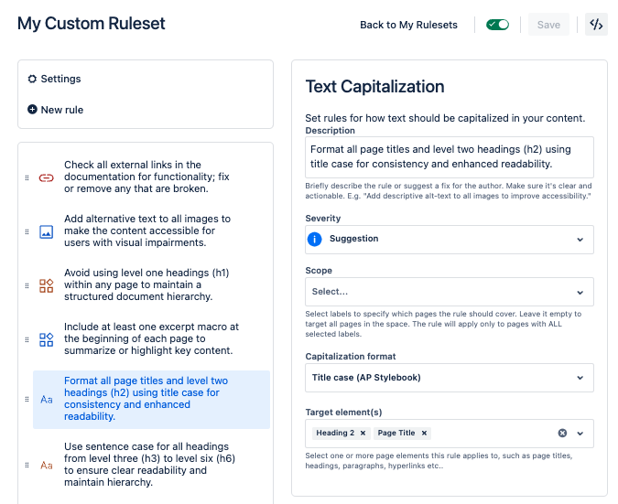
Task: Click the New rule plus icon
Action: 33,110
